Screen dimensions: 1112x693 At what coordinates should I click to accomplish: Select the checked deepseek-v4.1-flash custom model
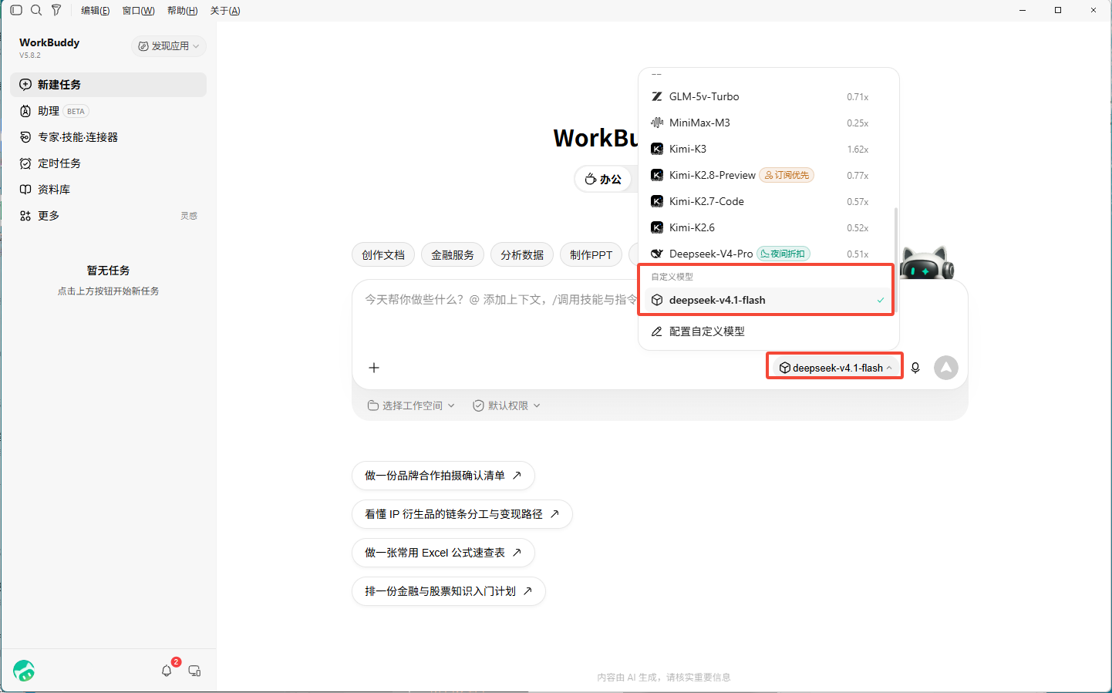[768, 300]
